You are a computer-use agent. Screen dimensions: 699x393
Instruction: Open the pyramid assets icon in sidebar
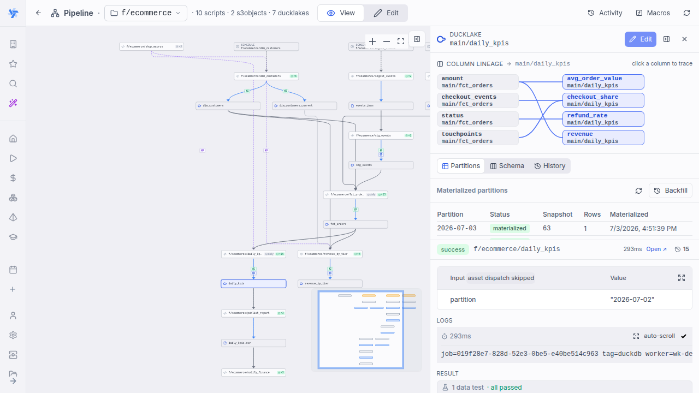[x=13, y=217]
